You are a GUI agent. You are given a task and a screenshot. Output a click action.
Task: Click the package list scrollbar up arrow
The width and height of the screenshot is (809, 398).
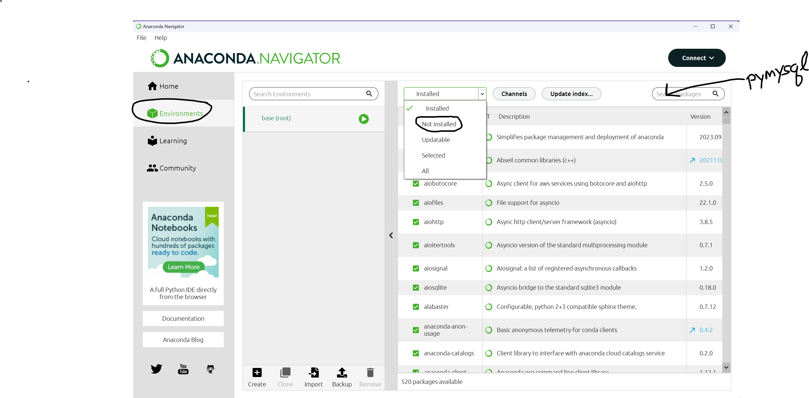pos(726,112)
